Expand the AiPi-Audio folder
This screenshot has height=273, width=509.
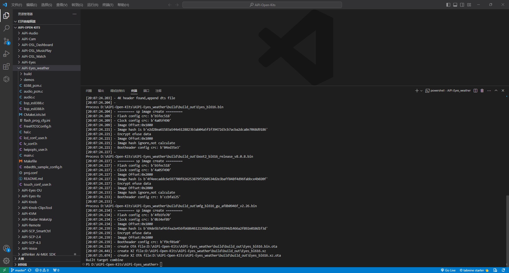(47, 33)
